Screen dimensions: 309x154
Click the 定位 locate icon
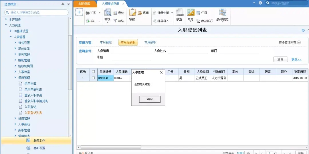click(116, 13)
